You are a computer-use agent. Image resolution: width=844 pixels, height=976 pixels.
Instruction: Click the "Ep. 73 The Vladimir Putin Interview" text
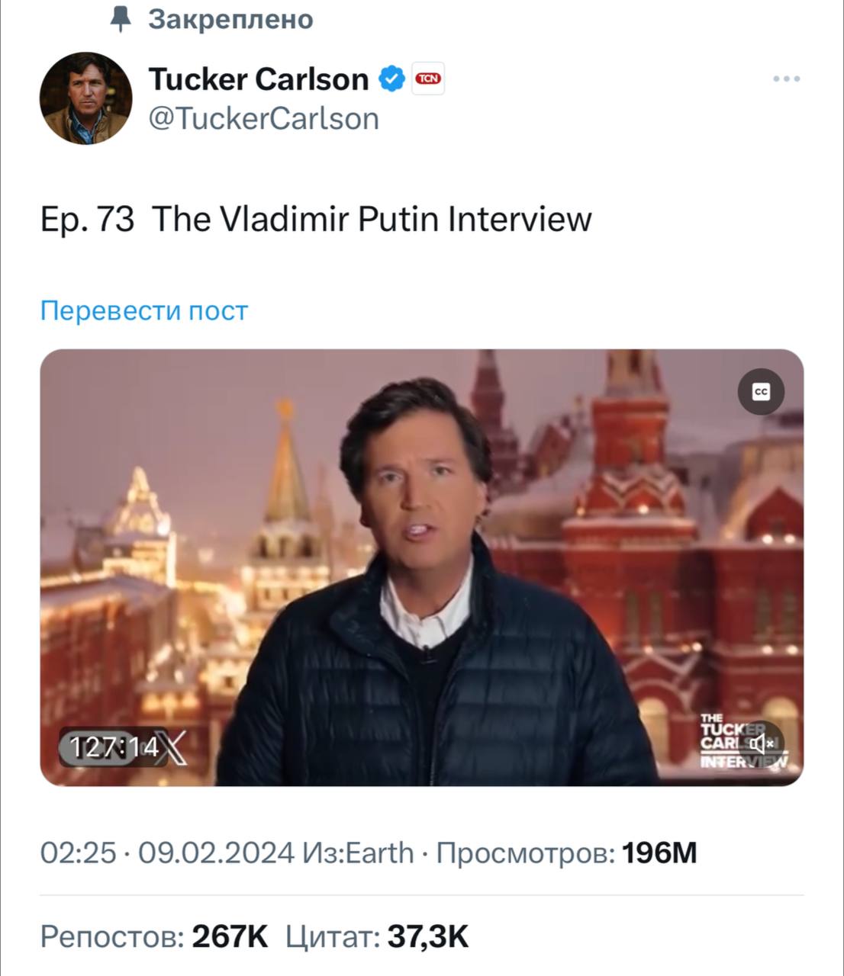click(316, 220)
